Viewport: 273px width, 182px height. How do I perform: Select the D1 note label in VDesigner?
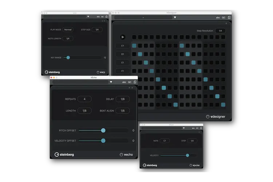(123, 54)
